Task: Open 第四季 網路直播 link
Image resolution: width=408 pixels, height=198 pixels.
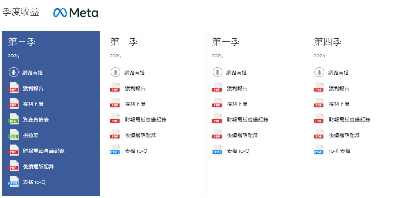Action: tap(339, 73)
